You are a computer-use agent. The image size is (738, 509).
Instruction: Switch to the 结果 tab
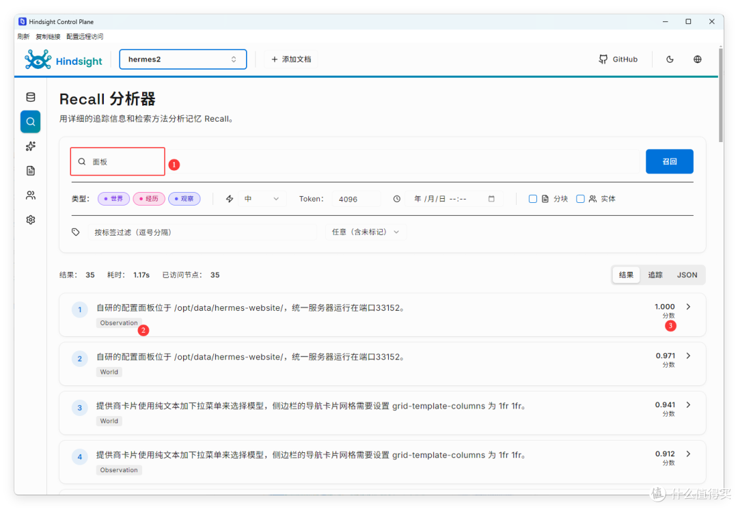(x=626, y=275)
